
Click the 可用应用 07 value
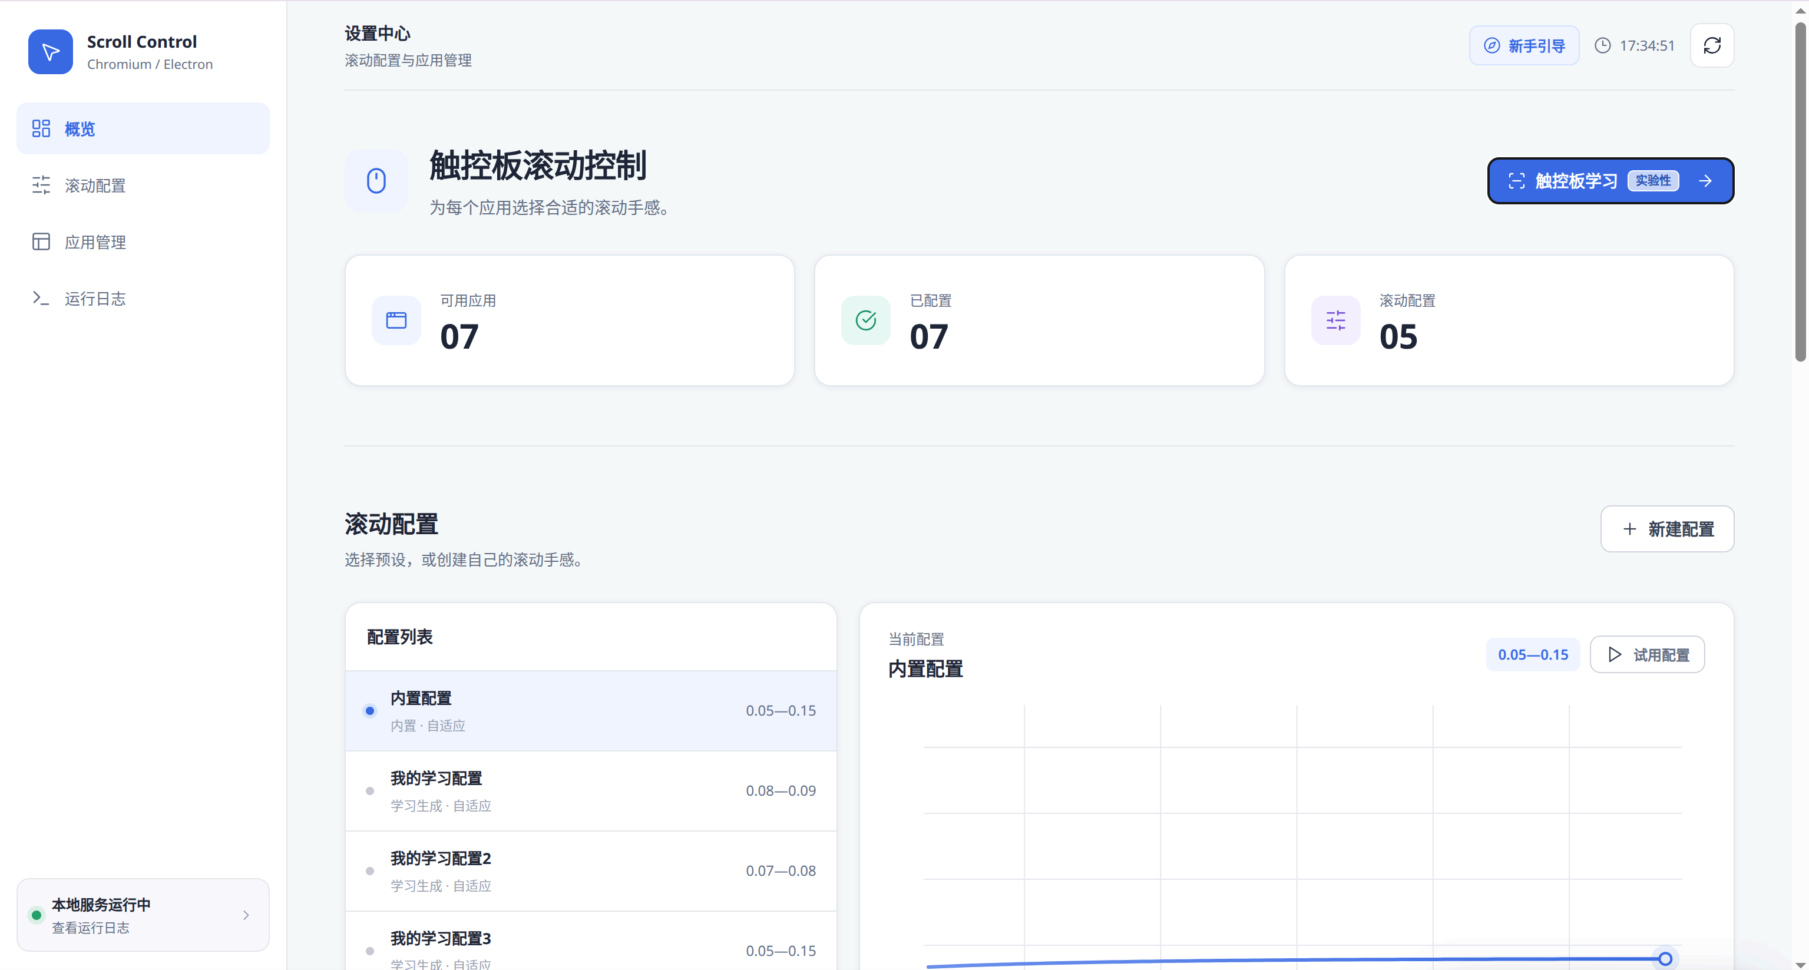(459, 336)
